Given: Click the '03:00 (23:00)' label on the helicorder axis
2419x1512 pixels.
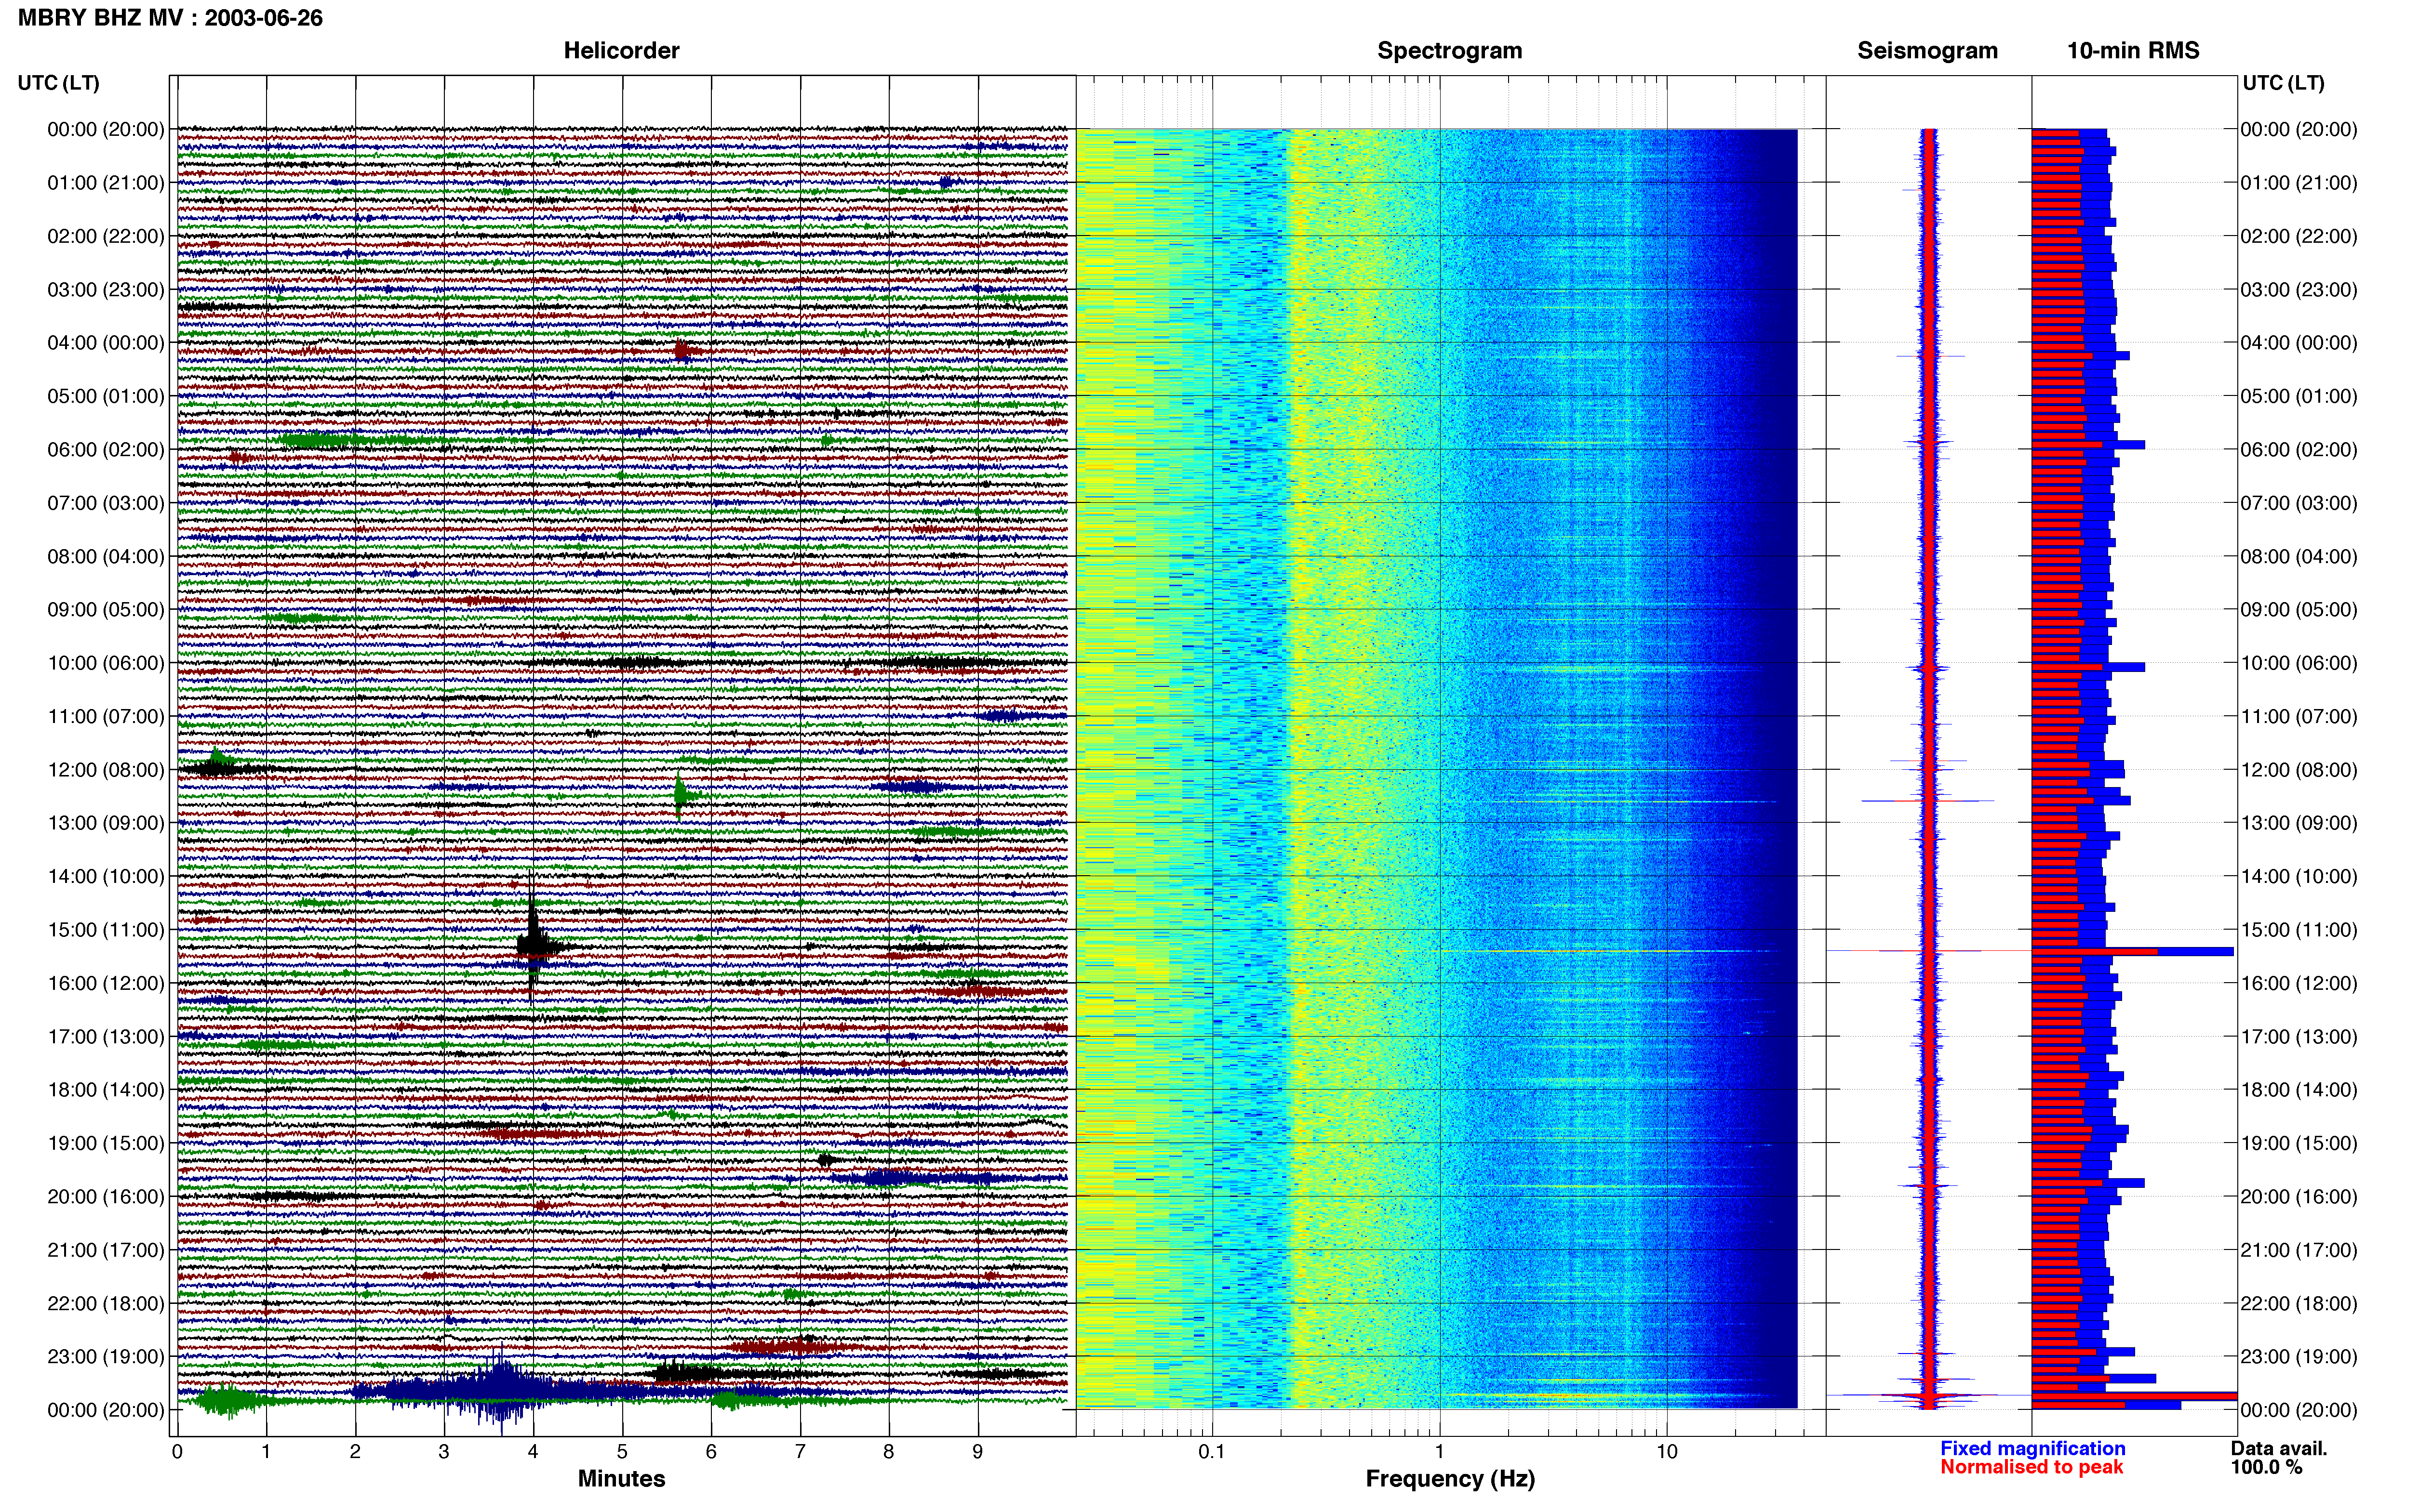Looking at the screenshot, I should [x=105, y=289].
